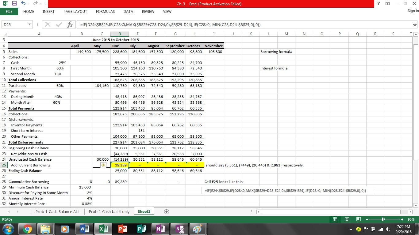Open Publisher from the taskbar

point(141,229)
